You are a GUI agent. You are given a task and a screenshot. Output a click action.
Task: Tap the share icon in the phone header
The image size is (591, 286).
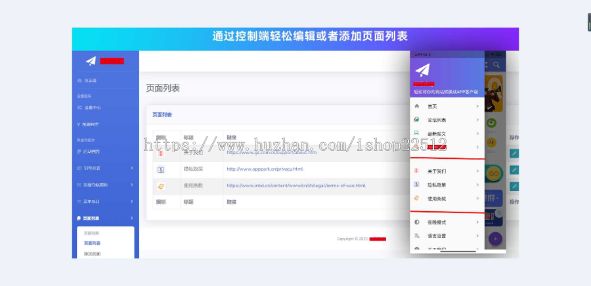[486, 65]
